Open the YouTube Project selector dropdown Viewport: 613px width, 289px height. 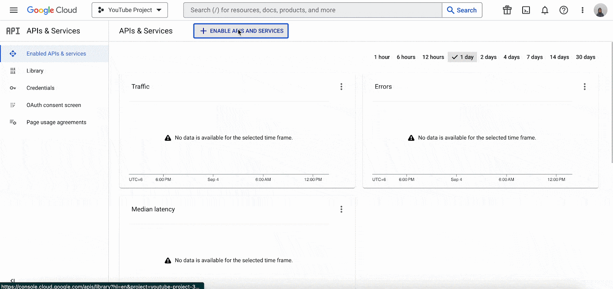(130, 10)
